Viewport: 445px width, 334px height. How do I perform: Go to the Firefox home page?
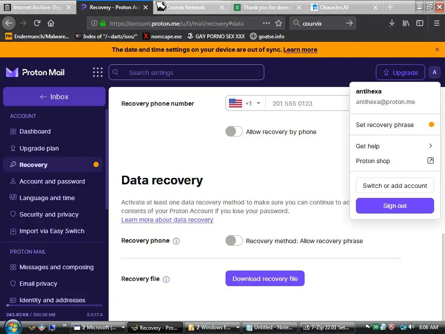pos(51,23)
